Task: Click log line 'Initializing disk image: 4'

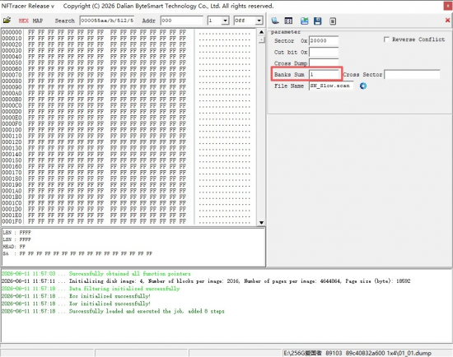Action: pyautogui.click(x=206, y=281)
